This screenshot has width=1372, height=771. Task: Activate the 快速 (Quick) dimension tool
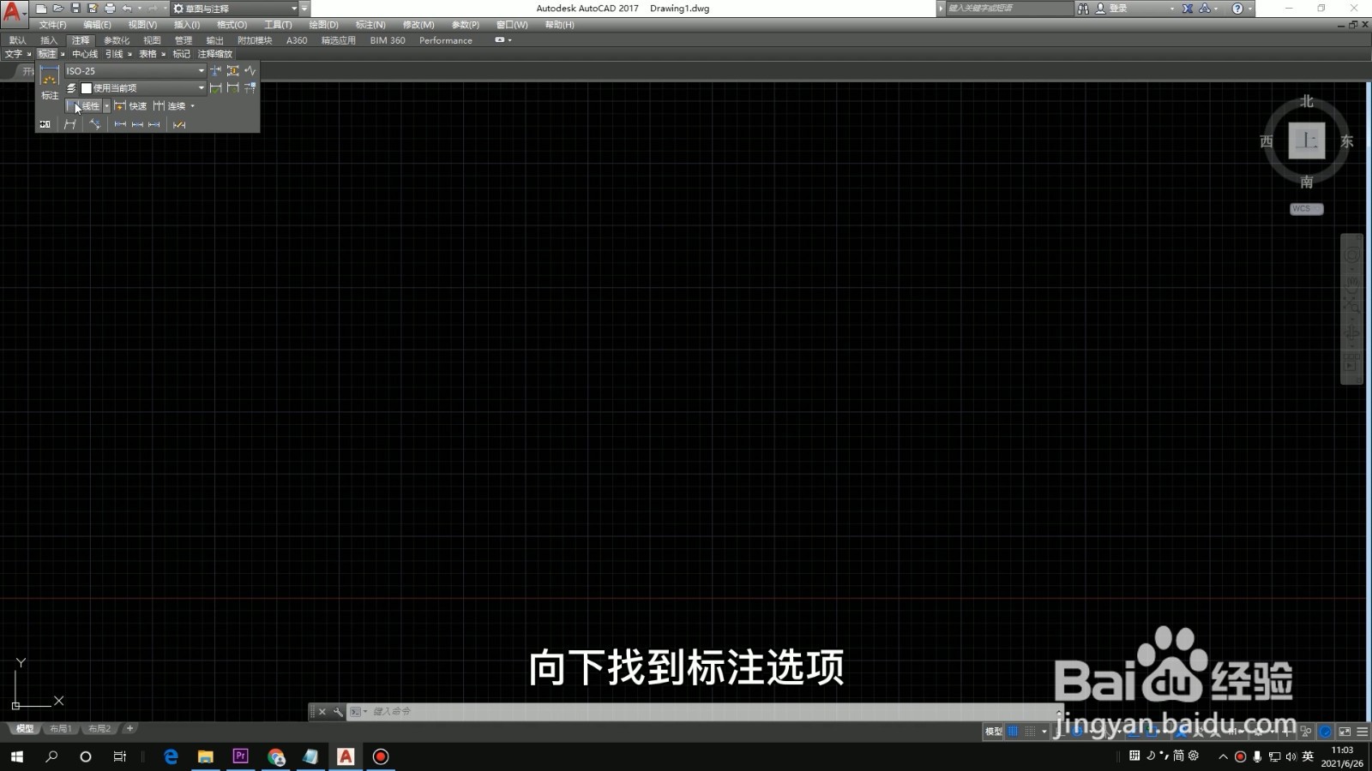[x=134, y=105]
